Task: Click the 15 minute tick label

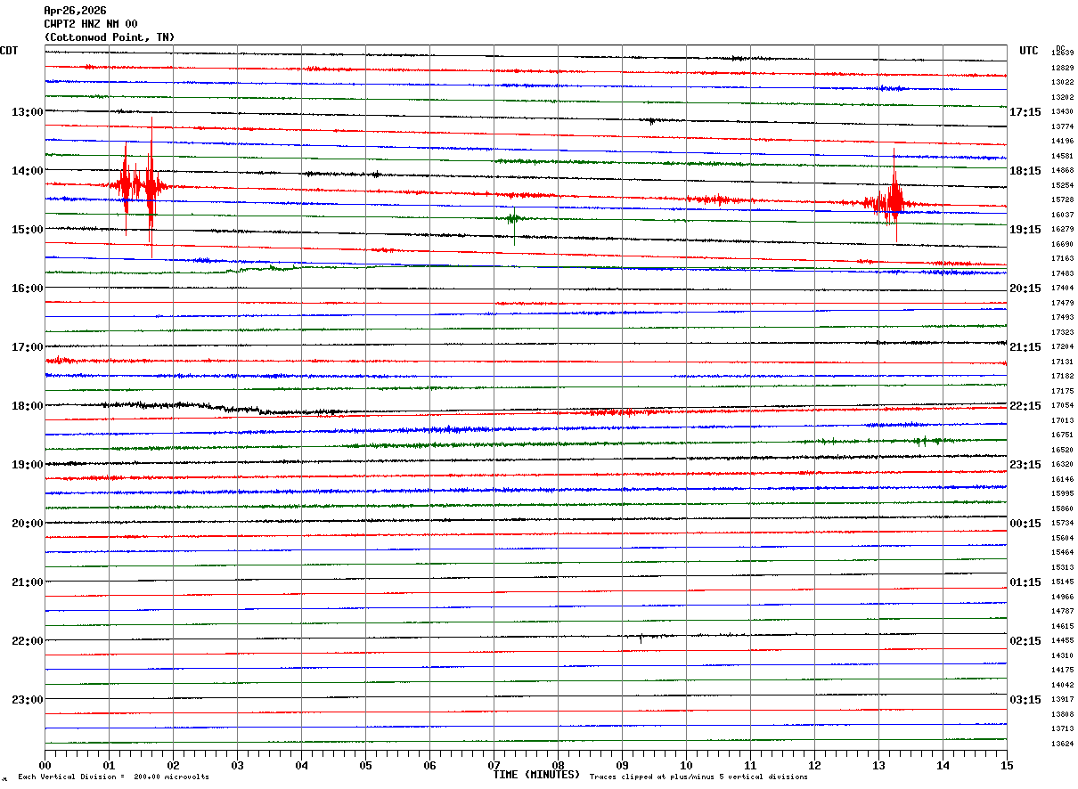Action: [1007, 765]
